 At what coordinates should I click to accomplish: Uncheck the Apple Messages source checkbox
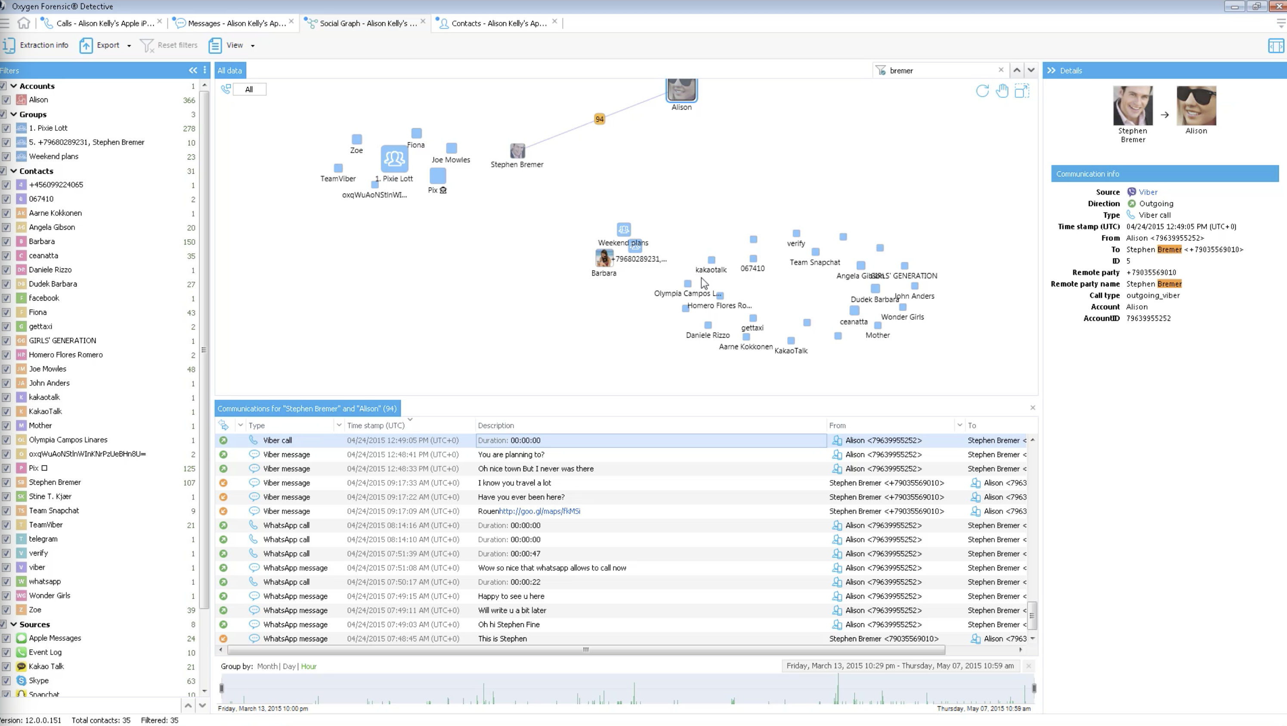[x=6, y=638]
